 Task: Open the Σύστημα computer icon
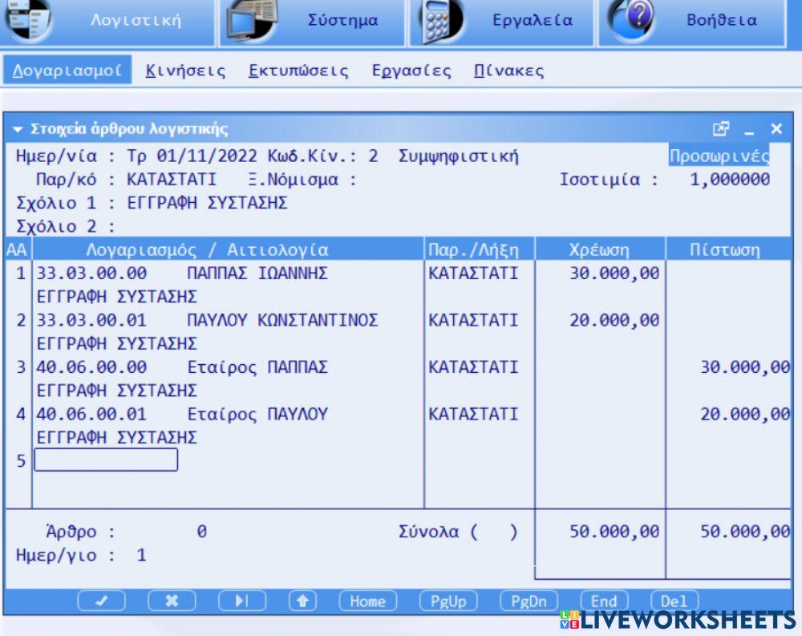249,21
